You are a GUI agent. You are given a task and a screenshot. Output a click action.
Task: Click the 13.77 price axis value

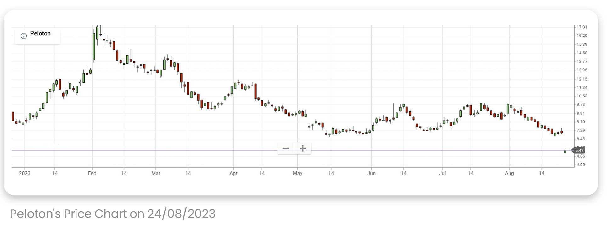tap(582, 61)
